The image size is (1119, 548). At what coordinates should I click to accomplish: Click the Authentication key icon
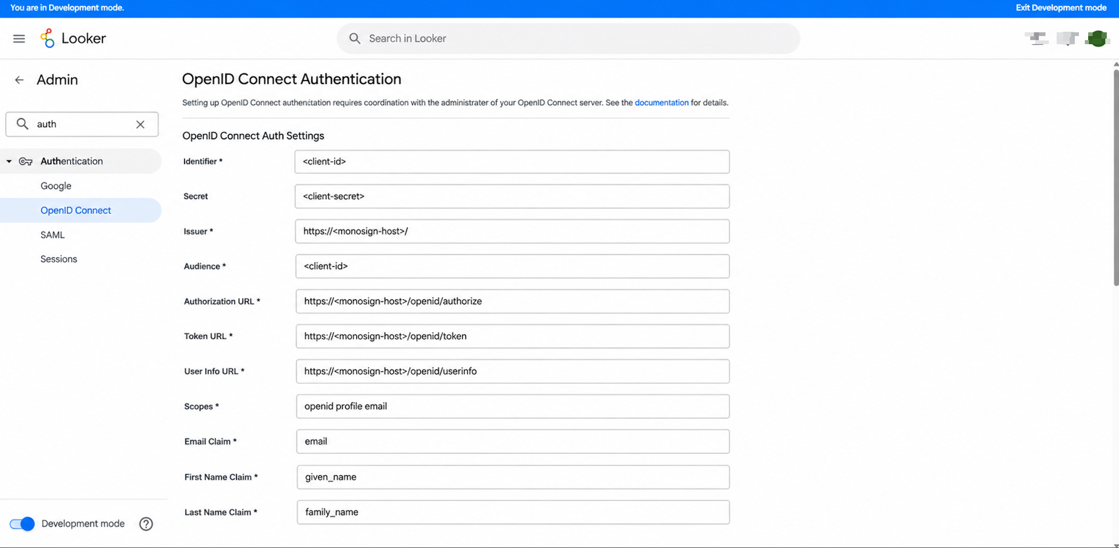coord(26,162)
